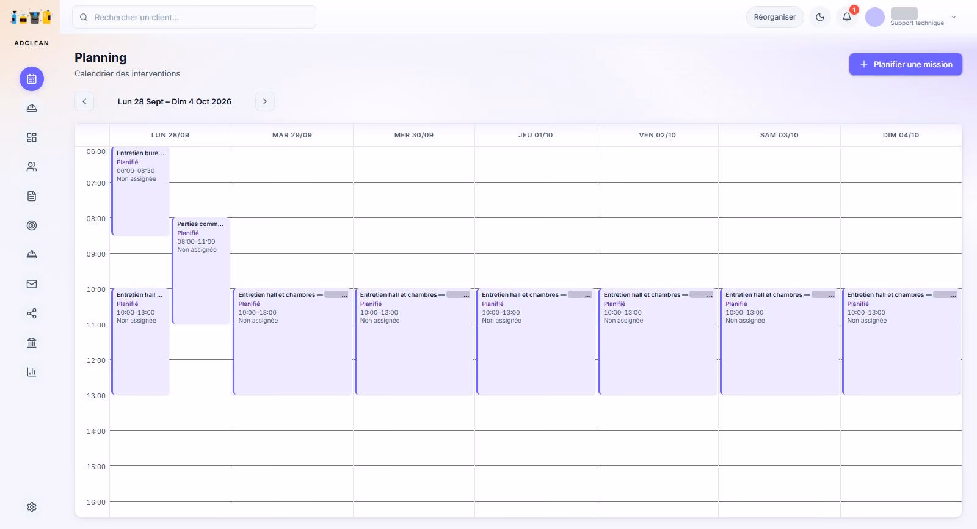This screenshot has height=529, width=977.
Task: Select the MAR 29/09 column header
Action: [x=292, y=135]
